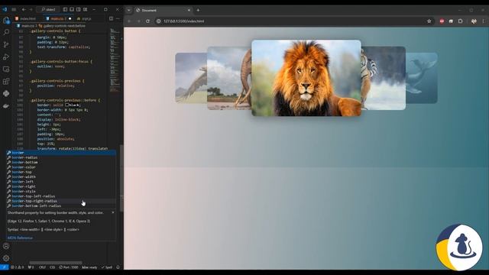
Task: Go back in VS Code navigation
Action: (x=24, y=10)
